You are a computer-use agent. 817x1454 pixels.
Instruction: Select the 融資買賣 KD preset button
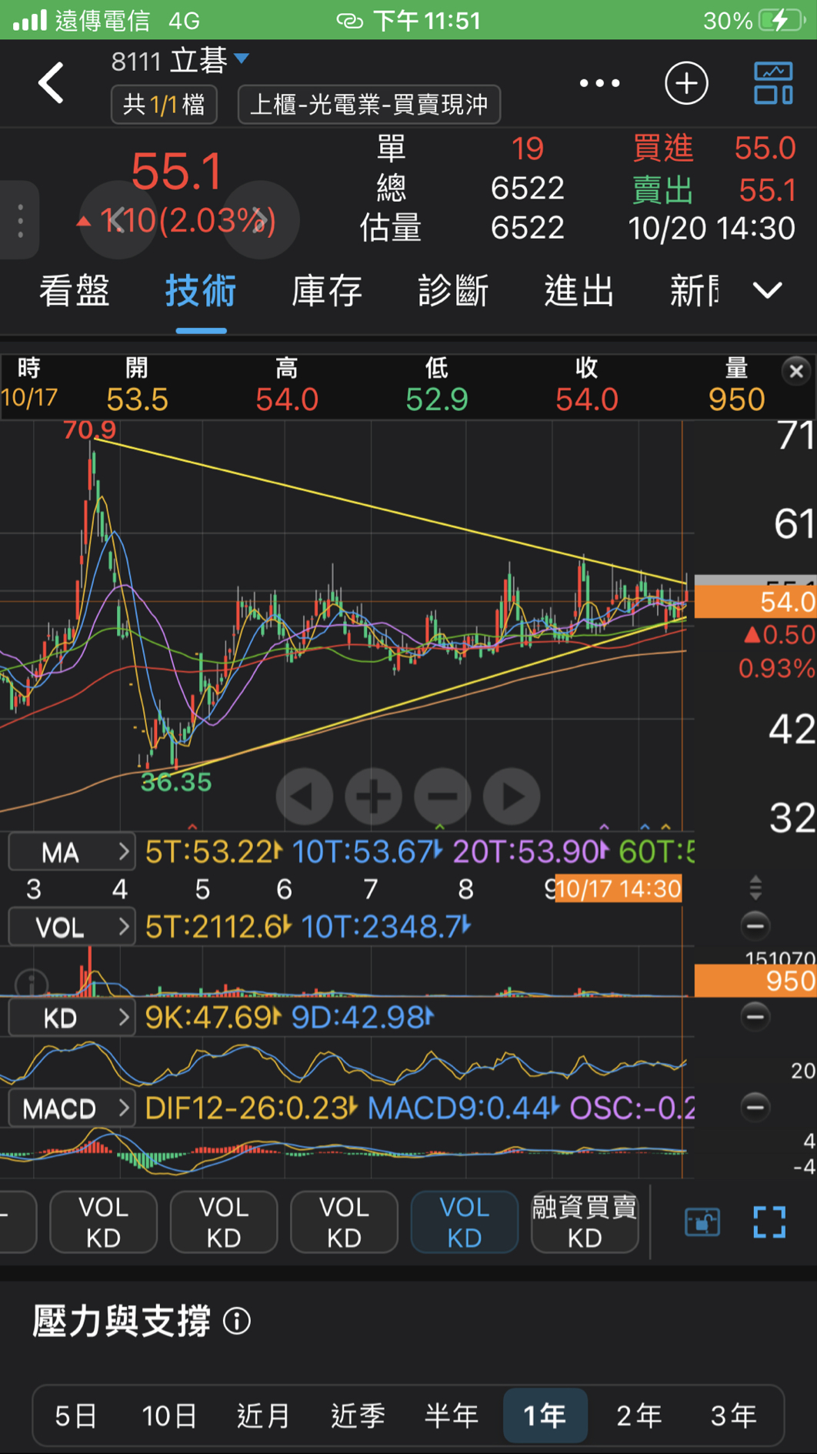pyautogui.click(x=585, y=1222)
